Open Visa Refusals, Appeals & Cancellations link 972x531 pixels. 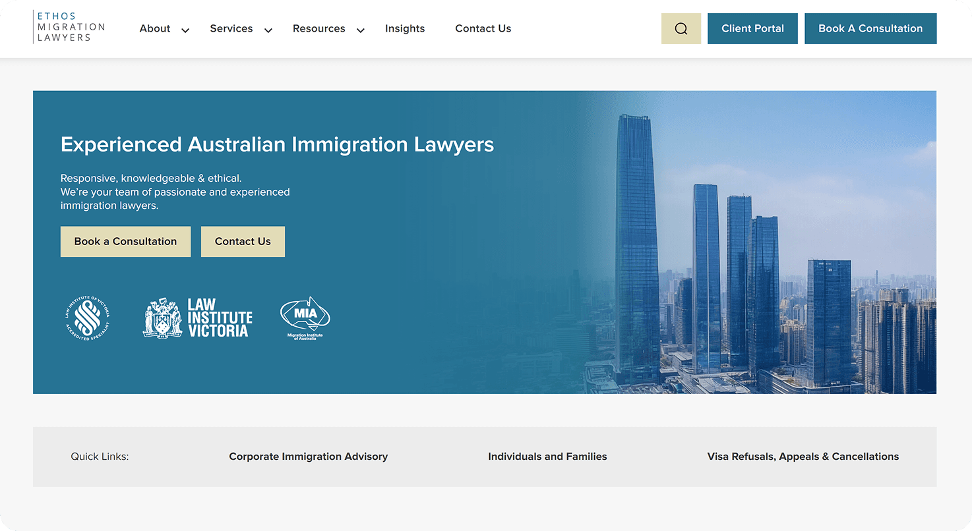click(803, 457)
